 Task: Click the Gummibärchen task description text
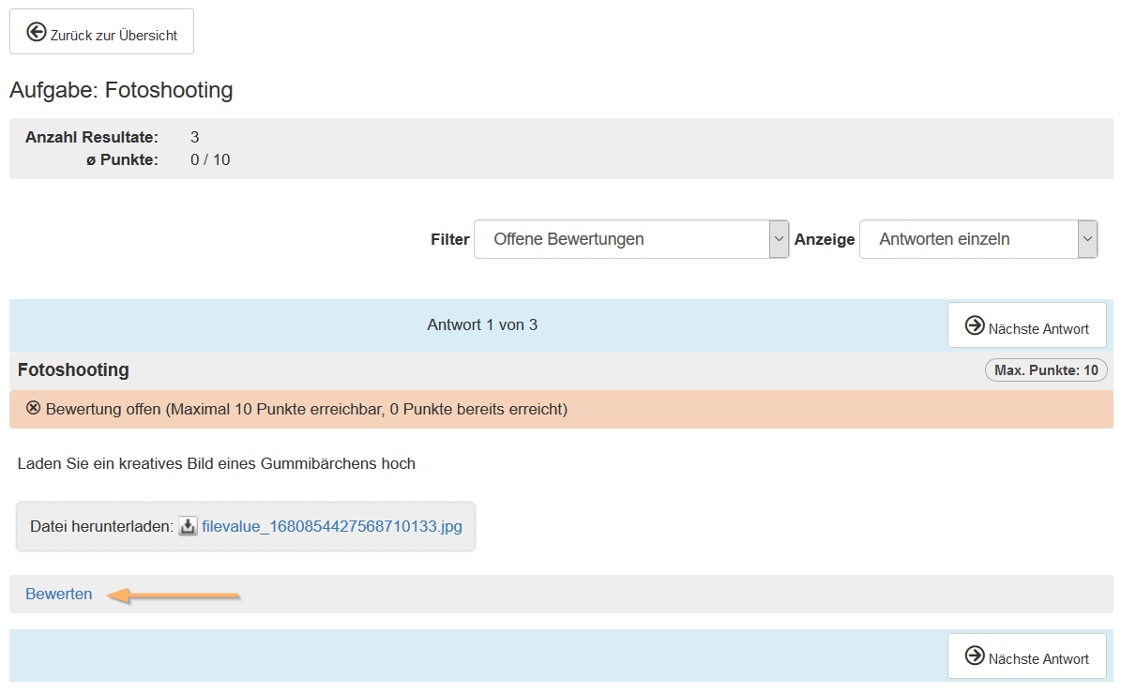(216, 463)
